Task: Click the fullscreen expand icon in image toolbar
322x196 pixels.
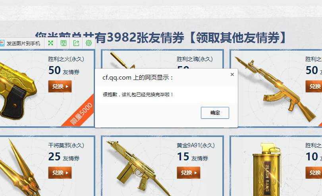Action: click(50, 43)
